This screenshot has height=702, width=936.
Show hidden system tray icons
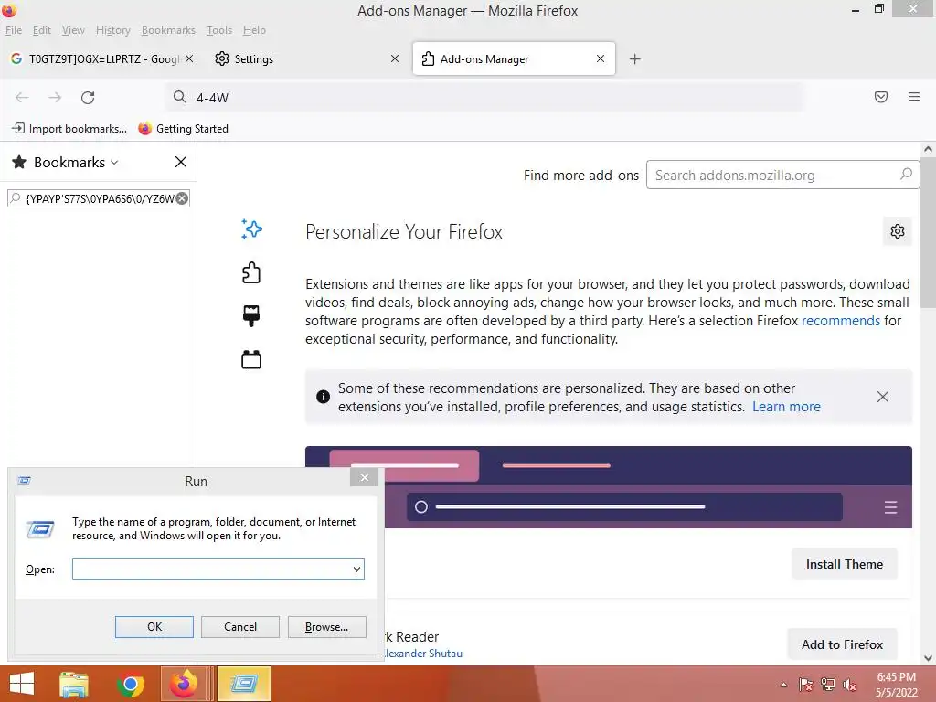[783, 685]
